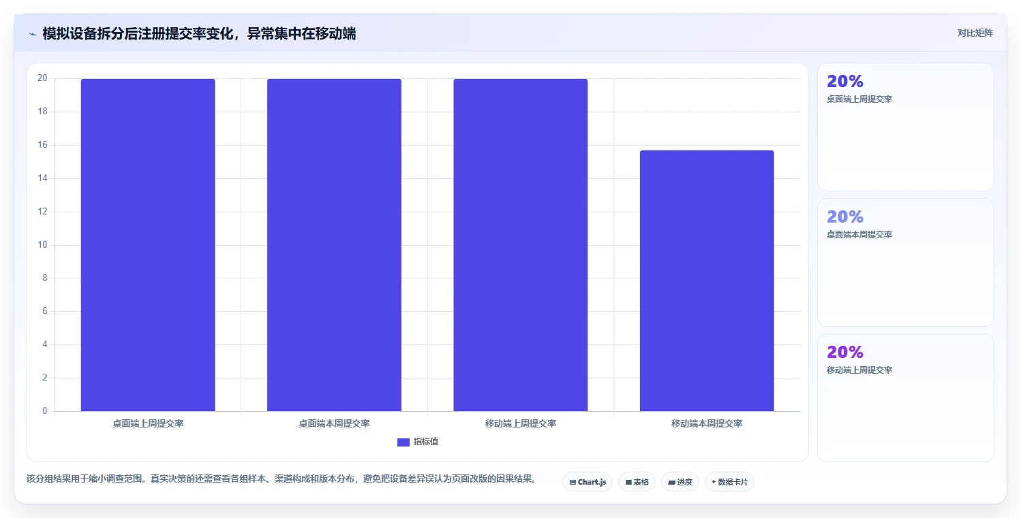Screen dimensions: 1021x518
Task: Click the x-axis label 桌面端本周提交率
Action: [334, 423]
